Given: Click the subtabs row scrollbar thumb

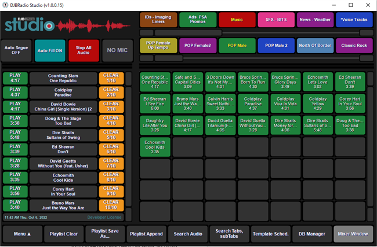Looking at the screenshot, I should [169, 58].
